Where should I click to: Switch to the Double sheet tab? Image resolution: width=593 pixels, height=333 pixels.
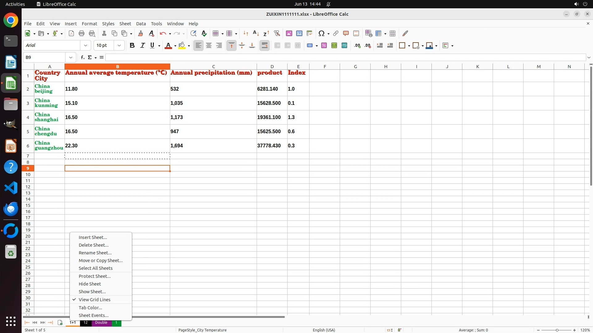[101, 323]
